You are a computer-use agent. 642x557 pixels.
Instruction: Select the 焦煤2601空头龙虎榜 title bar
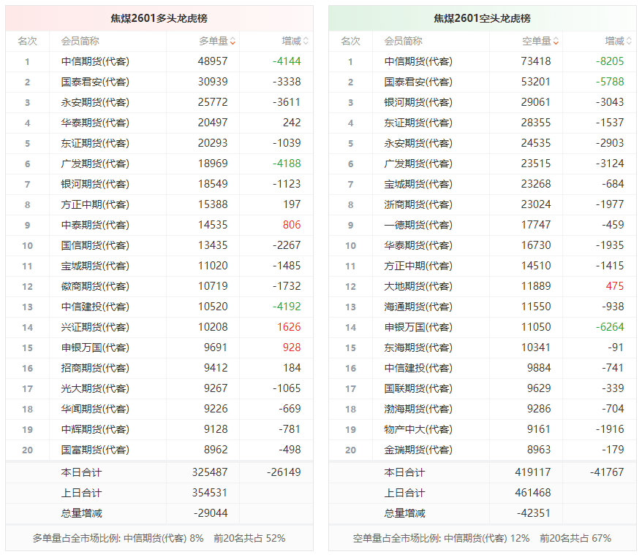(x=483, y=18)
